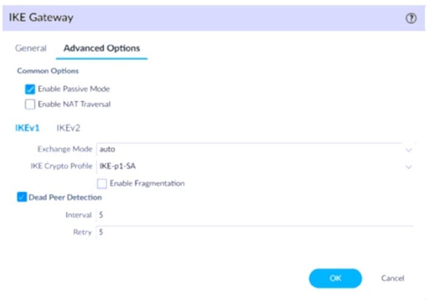Click the Exchange Mode field showing auto

[255, 149]
